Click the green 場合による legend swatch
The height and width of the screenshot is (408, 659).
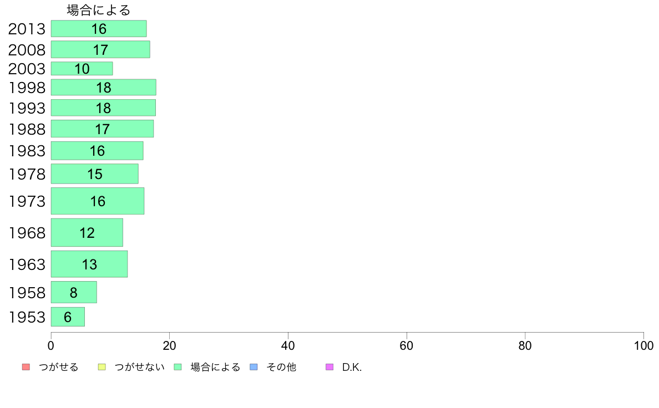click(178, 367)
